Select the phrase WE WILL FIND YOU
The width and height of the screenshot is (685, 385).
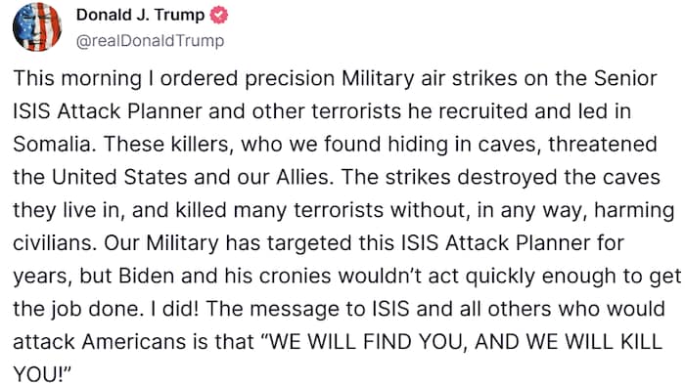pyautogui.click(x=366, y=341)
